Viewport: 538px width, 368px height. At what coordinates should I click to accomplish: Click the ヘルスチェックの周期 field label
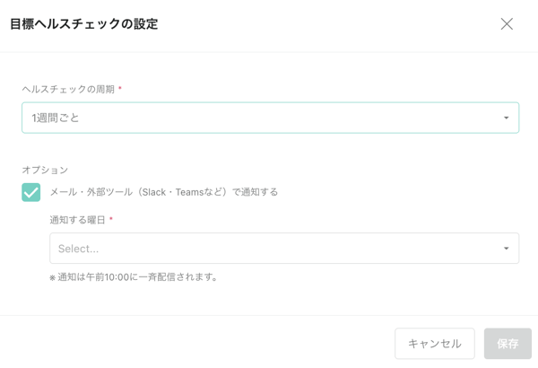[68, 90]
